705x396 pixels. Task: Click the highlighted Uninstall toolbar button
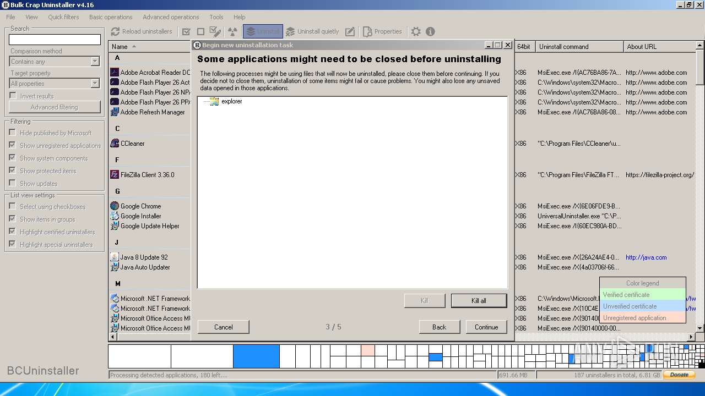(x=263, y=31)
